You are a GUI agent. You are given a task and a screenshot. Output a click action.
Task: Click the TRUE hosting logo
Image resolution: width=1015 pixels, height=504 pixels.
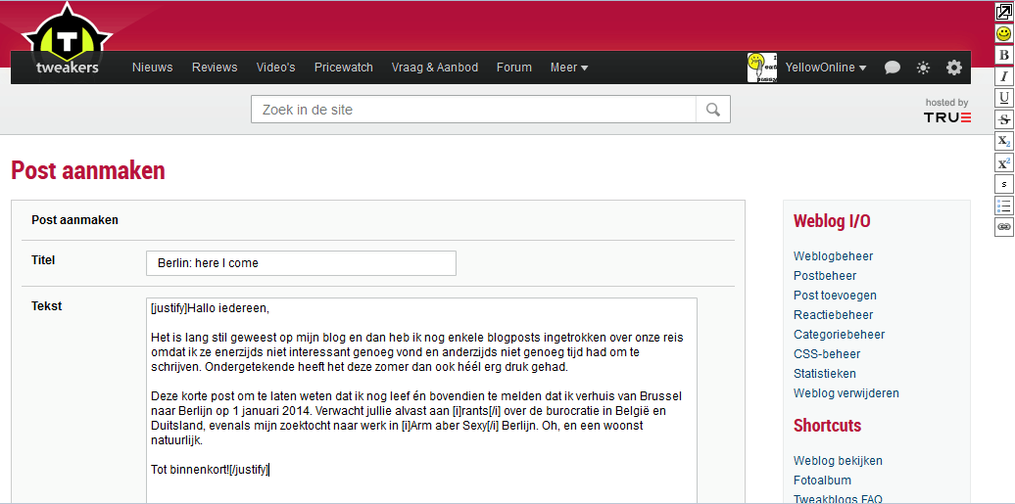(947, 117)
